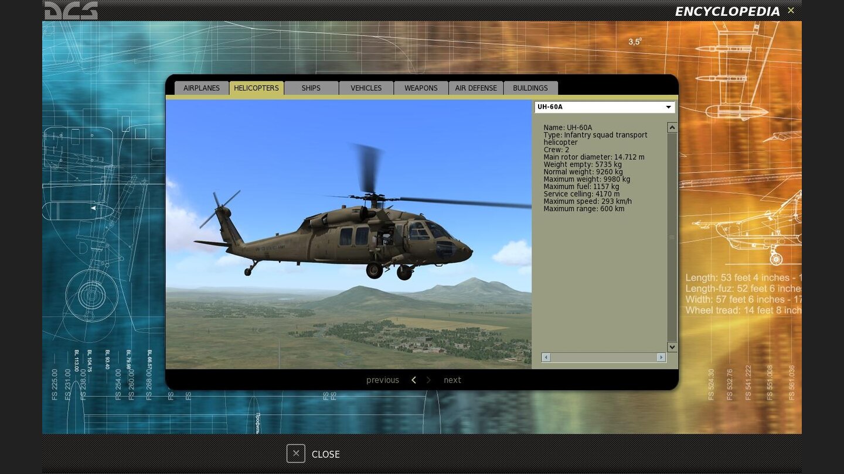Click the 'Type: Infantry squad transport' text
The height and width of the screenshot is (474, 844).
pyautogui.click(x=595, y=135)
